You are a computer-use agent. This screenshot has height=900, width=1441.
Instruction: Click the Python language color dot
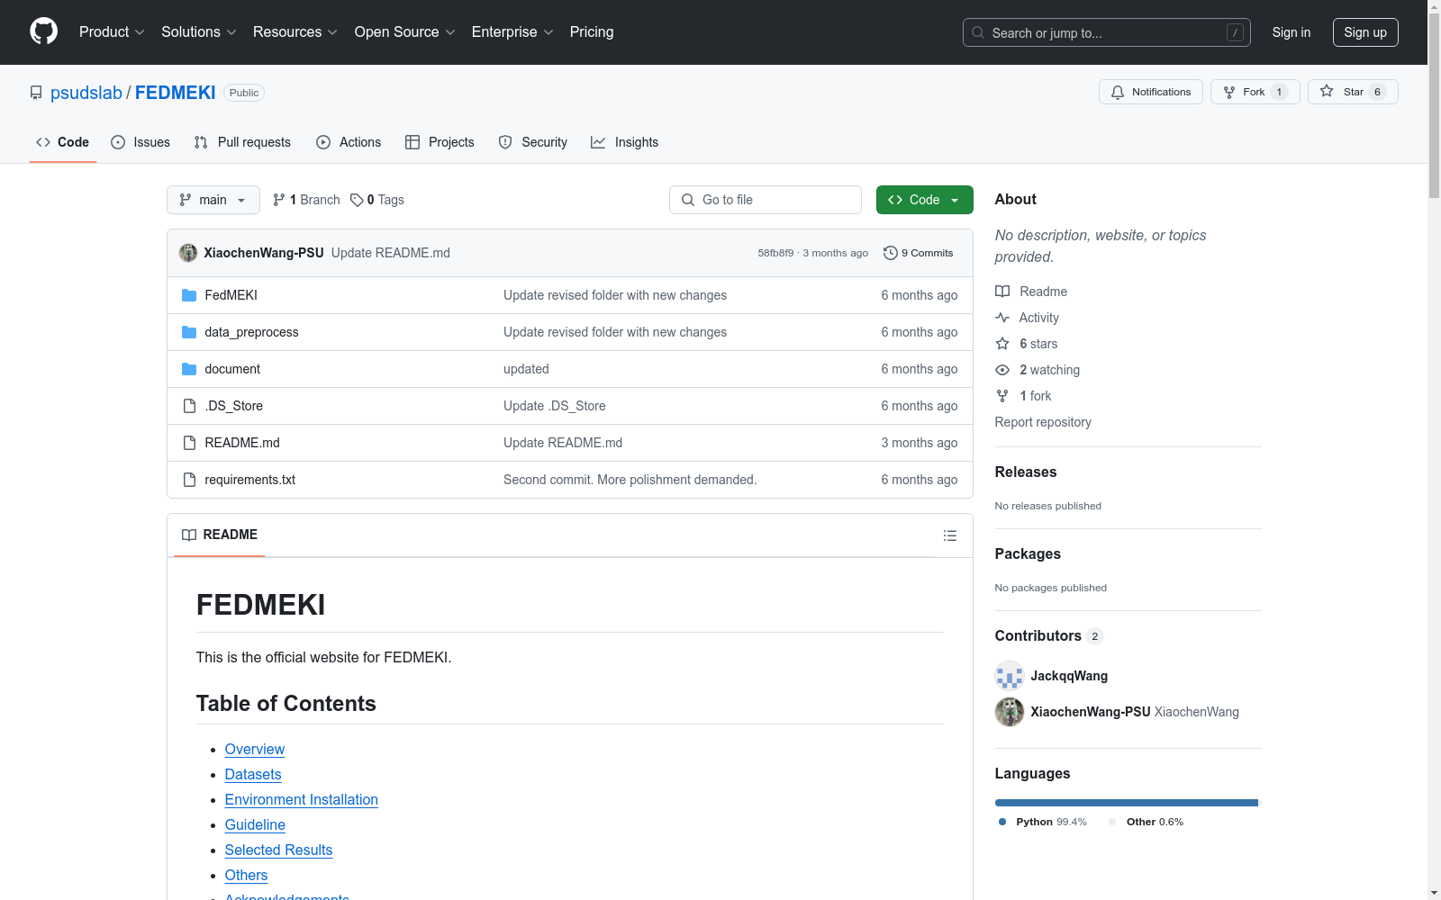pos(1002,822)
